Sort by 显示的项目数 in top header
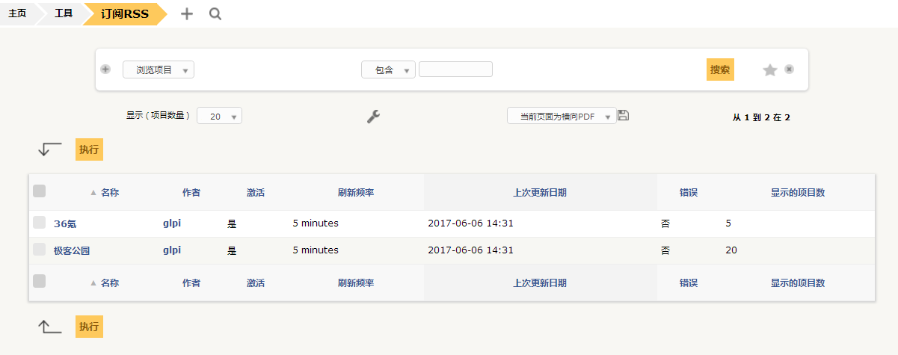Viewport: 898px width, 355px height. [798, 192]
